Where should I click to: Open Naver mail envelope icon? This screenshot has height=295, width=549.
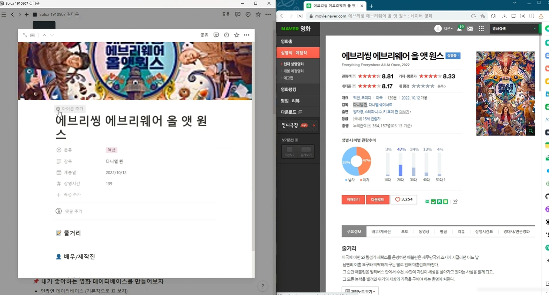coord(470,29)
